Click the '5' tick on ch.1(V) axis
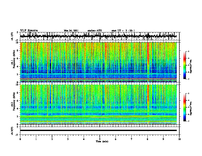 [17, 32]
